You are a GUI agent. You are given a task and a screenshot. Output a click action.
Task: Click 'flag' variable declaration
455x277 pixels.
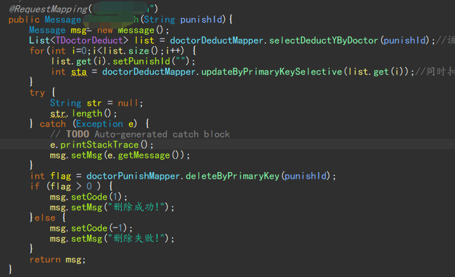click(61, 176)
